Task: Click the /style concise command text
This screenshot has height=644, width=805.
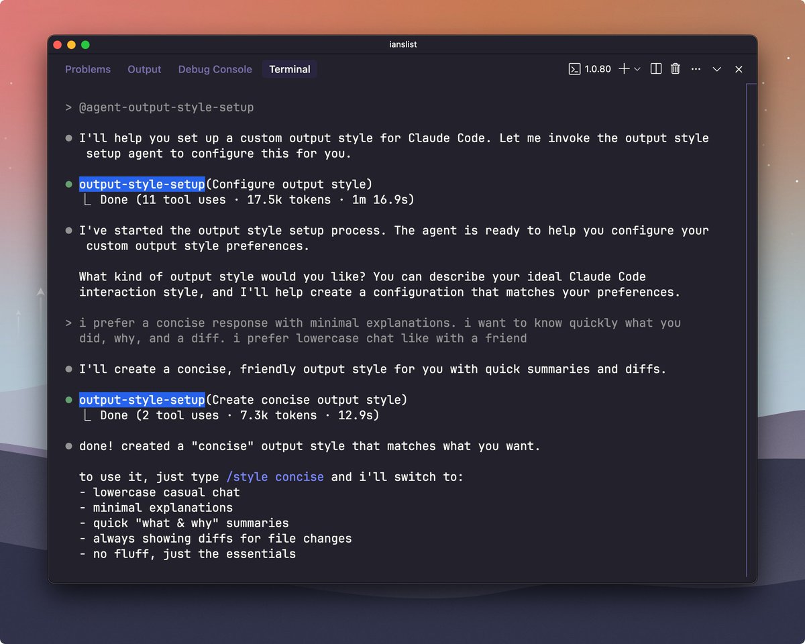Action: [275, 477]
